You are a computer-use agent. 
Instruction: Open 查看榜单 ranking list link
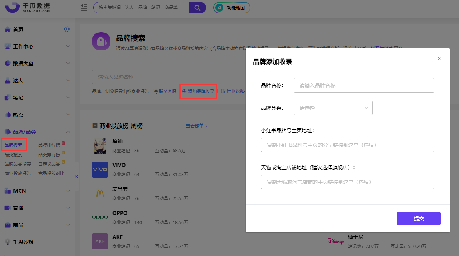[195, 126]
